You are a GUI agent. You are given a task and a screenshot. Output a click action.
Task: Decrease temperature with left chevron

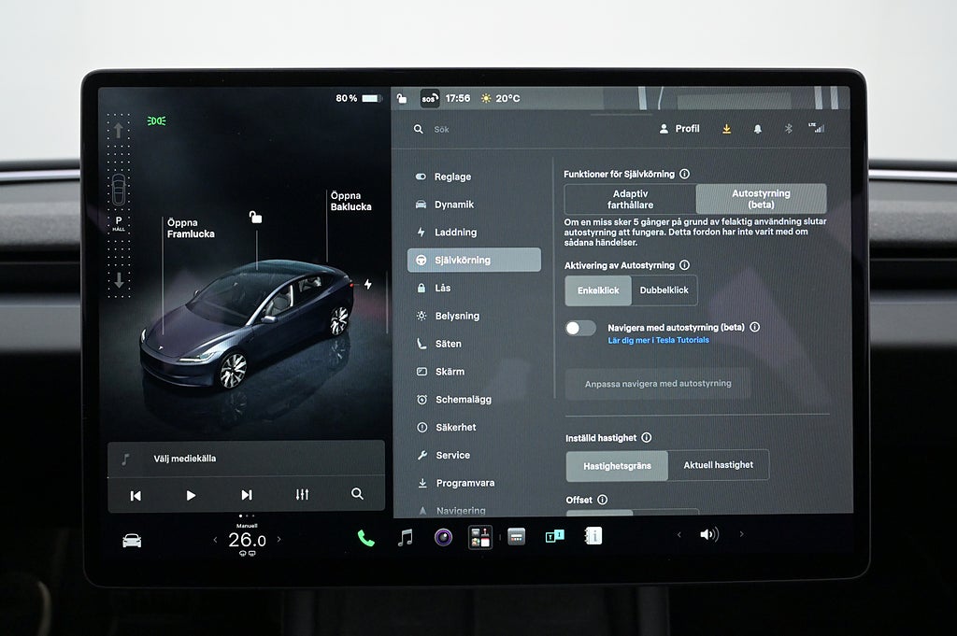click(x=215, y=539)
